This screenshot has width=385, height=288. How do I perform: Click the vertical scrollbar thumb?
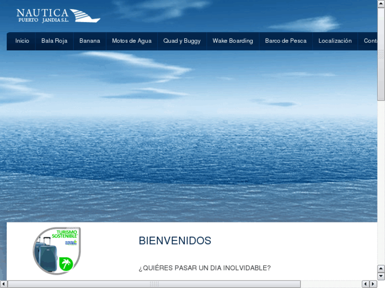[x=381, y=54]
